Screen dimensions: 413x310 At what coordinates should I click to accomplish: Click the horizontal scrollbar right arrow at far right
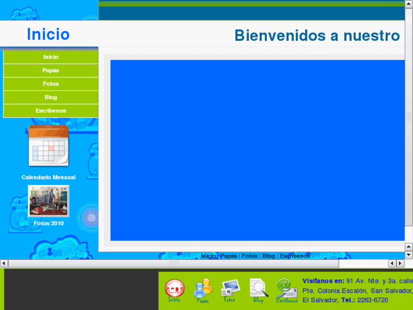click(x=401, y=263)
